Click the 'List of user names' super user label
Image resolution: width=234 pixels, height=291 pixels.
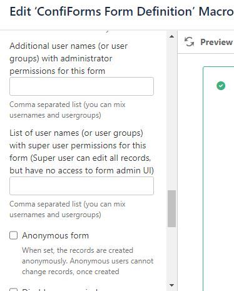81,151
